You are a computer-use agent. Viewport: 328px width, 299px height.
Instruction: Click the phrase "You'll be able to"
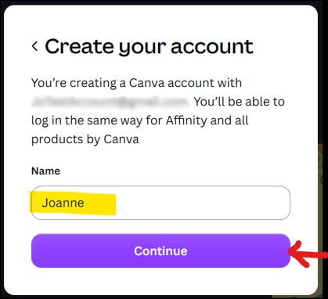(239, 102)
